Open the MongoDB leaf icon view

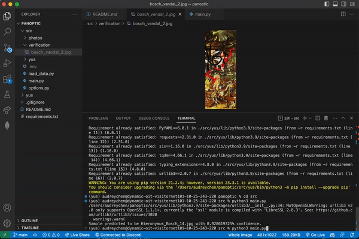(x=7, y=125)
